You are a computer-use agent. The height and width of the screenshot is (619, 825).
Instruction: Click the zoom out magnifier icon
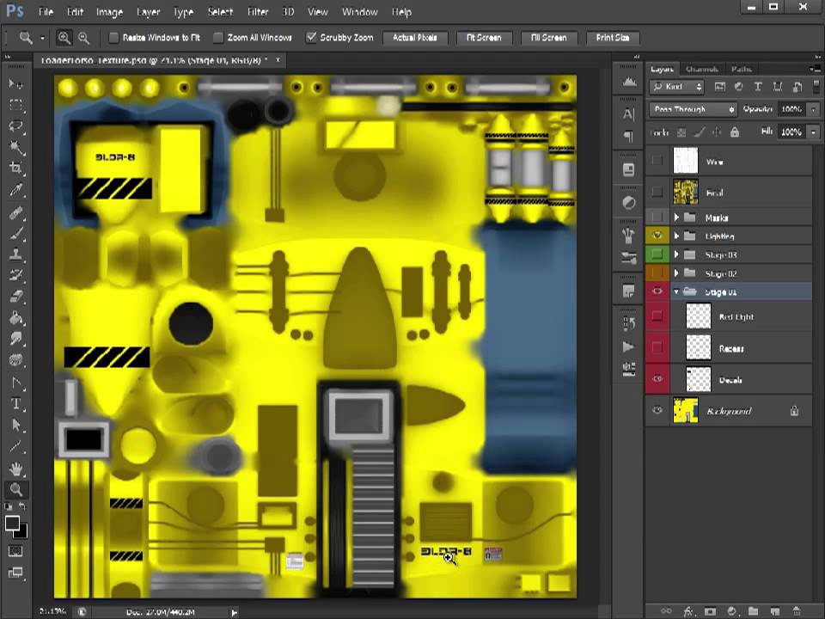click(83, 38)
